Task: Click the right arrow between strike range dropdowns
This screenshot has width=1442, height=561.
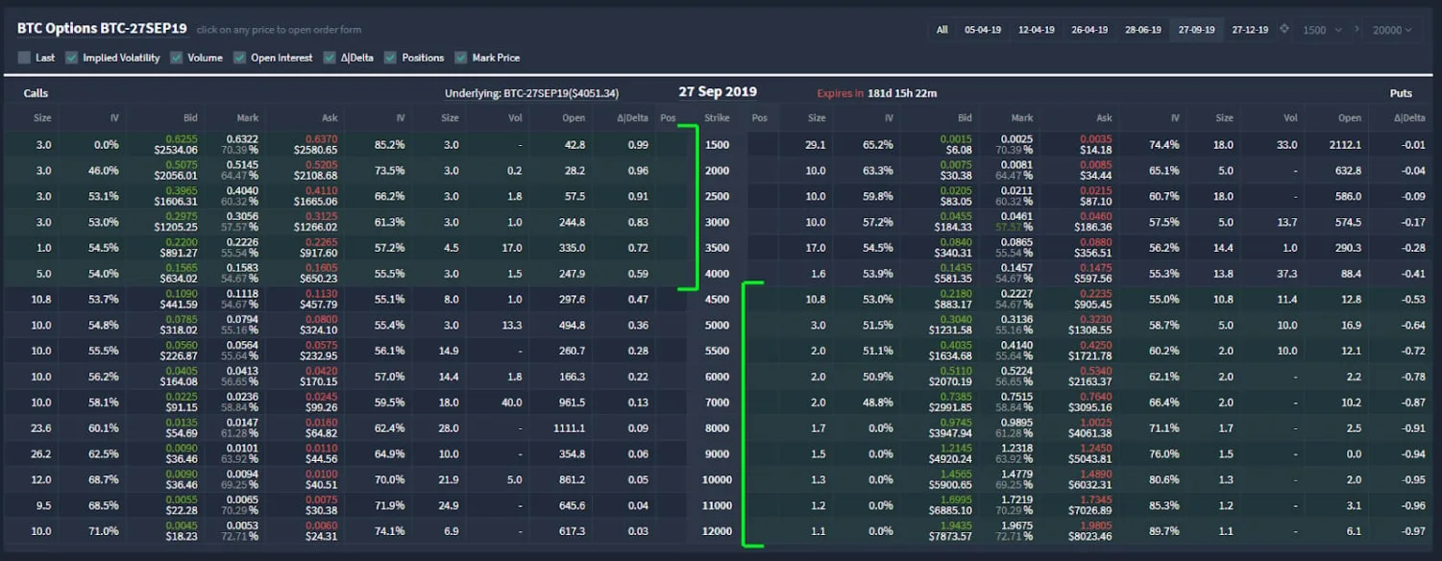Action: (1357, 30)
